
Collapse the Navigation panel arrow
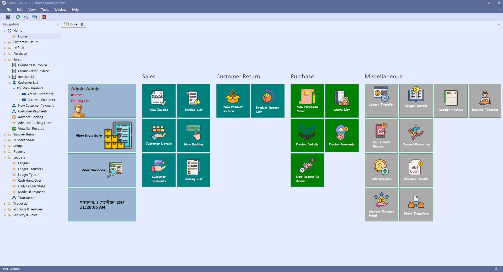(x=57, y=24)
